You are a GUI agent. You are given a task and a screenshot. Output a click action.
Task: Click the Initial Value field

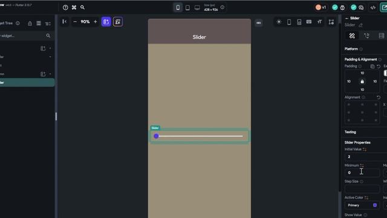coord(366,157)
